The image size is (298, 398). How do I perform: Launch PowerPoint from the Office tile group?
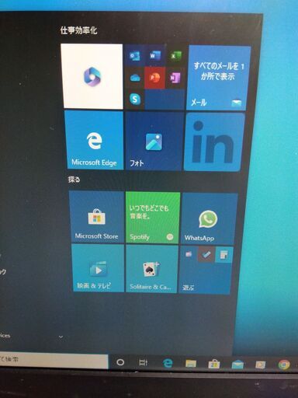click(154, 77)
